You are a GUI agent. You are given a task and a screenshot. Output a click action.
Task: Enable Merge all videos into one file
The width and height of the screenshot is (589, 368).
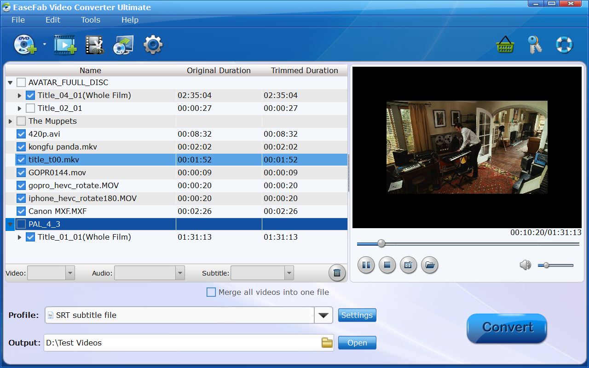tap(211, 292)
